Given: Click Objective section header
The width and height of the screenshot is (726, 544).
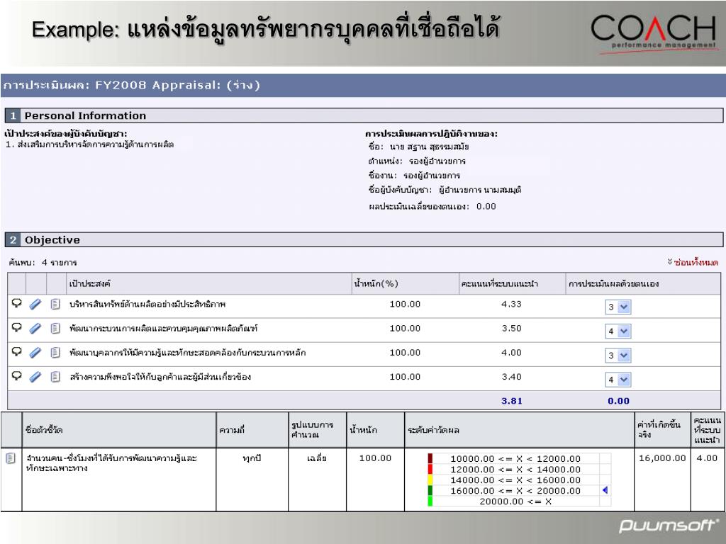Looking at the screenshot, I should [x=364, y=239].
